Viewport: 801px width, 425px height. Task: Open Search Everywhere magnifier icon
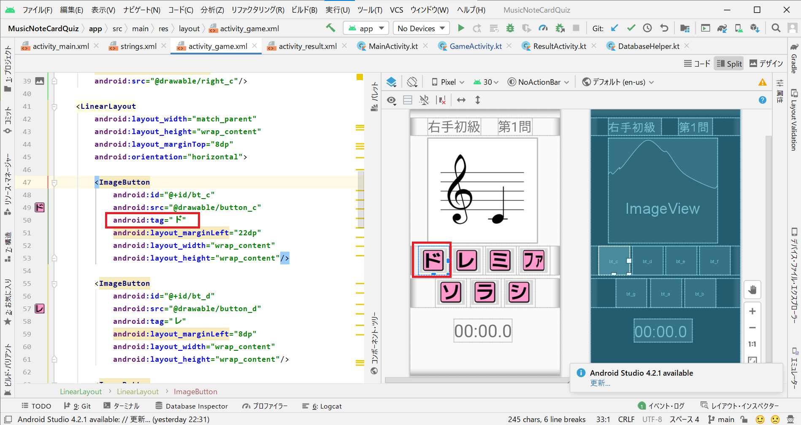(776, 28)
